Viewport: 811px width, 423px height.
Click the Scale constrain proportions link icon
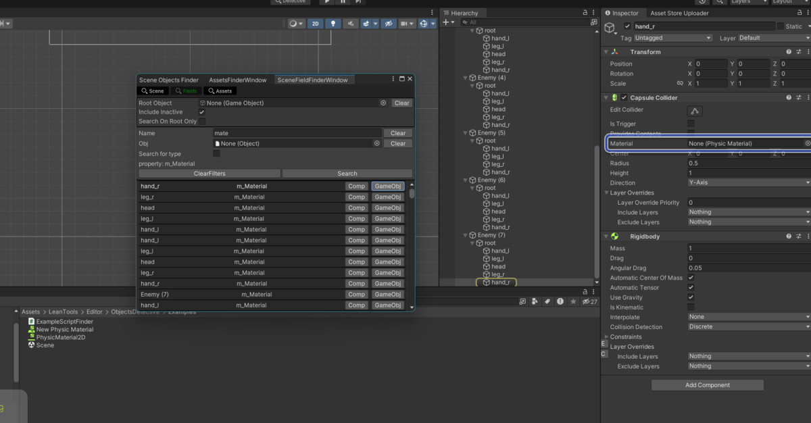click(679, 84)
